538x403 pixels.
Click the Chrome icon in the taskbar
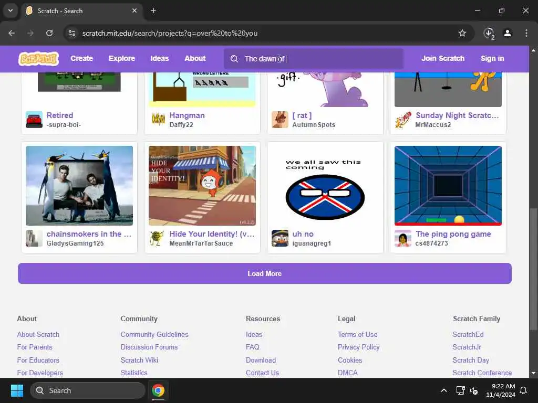click(158, 390)
